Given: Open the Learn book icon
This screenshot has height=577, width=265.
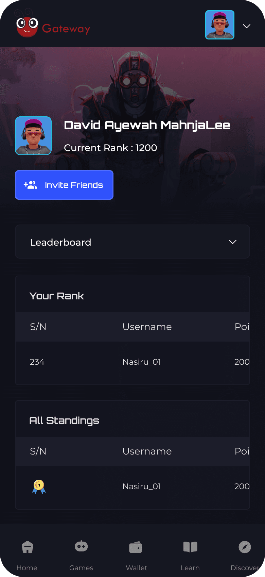Looking at the screenshot, I should pyautogui.click(x=190, y=547).
